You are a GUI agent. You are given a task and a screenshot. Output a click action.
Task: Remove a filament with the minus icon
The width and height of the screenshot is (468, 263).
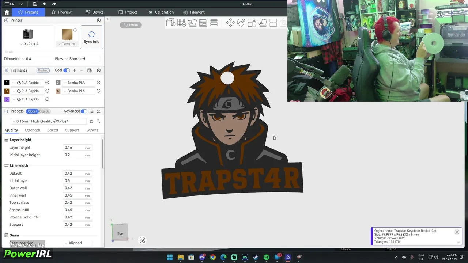(81, 70)
